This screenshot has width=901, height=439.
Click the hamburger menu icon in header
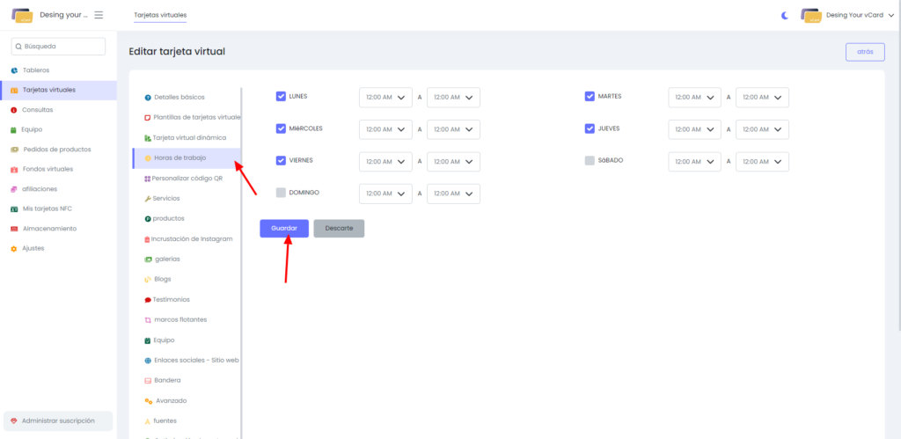pyautogui.click(x=99, y=15)
